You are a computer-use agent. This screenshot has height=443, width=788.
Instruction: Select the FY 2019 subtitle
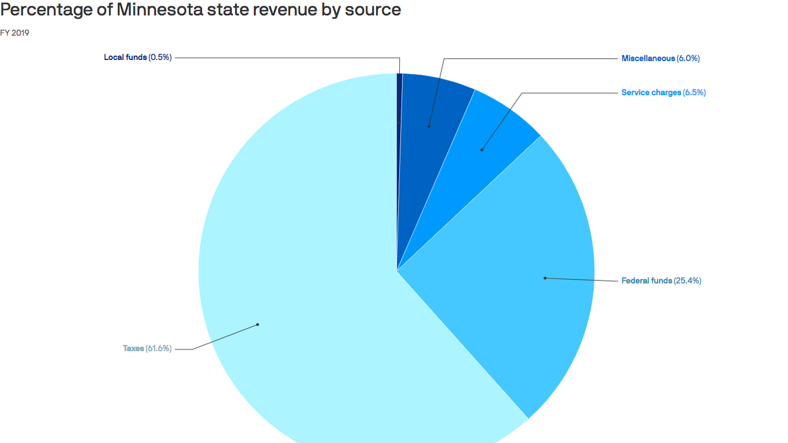pyautogui.click(x=14, y=33)
